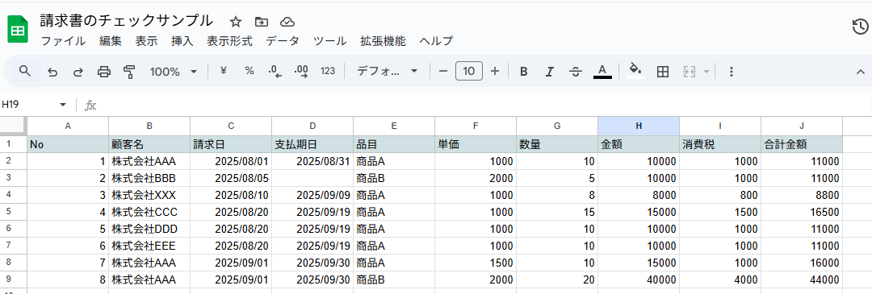
Task: Open the 表示 menu
Action: click(x=146, y=41)
